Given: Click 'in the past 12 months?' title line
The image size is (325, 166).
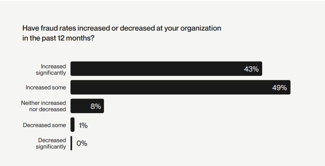Looking at the screenshot, I should click(x=58, y=38).
